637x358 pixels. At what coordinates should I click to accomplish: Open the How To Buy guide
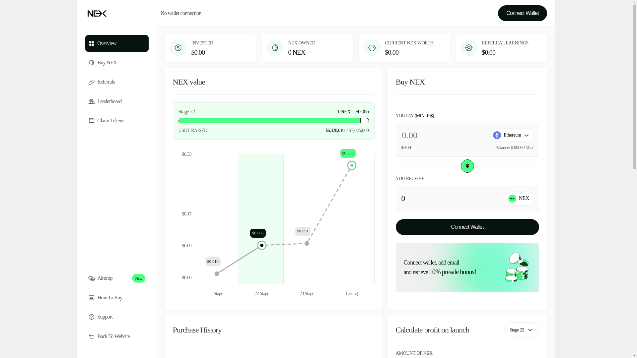pos(117,298)
